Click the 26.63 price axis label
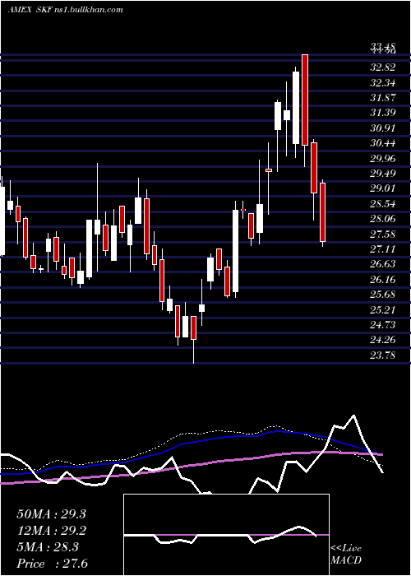 [x=383, y=264]
